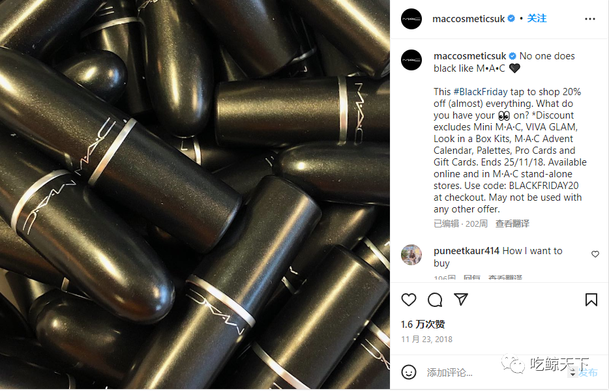Open maccosmeticsuk username in header
Image resolution: width=609 pixels, height=391 pixels.
(468, 19)
